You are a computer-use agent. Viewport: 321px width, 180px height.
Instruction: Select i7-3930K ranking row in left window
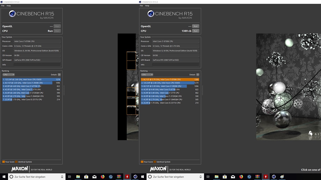(x=31, y=83)
